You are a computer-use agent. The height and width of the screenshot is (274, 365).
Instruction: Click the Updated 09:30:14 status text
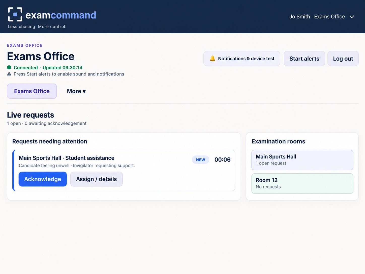tap(63, 68)
